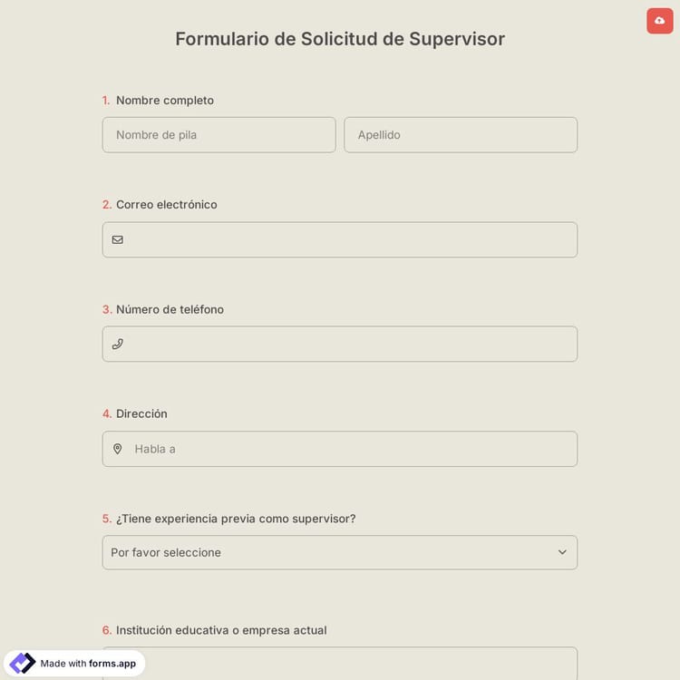Click the red cloud icon button

[659, 20]
